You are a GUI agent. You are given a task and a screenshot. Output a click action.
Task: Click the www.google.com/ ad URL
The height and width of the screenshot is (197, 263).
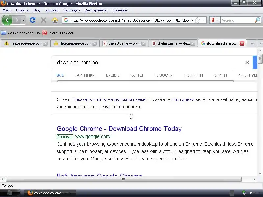(x=93, y=136)
